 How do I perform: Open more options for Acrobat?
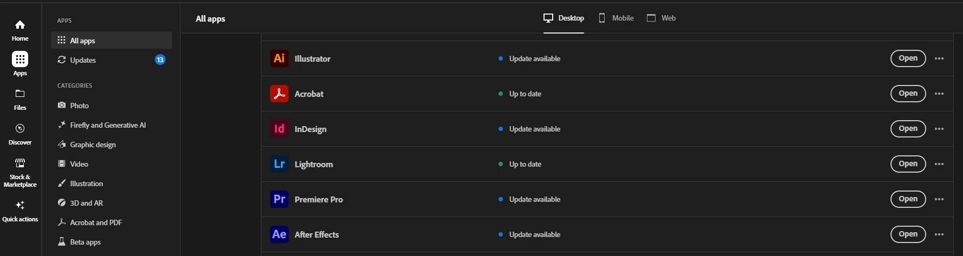click(x=939, y=94)
